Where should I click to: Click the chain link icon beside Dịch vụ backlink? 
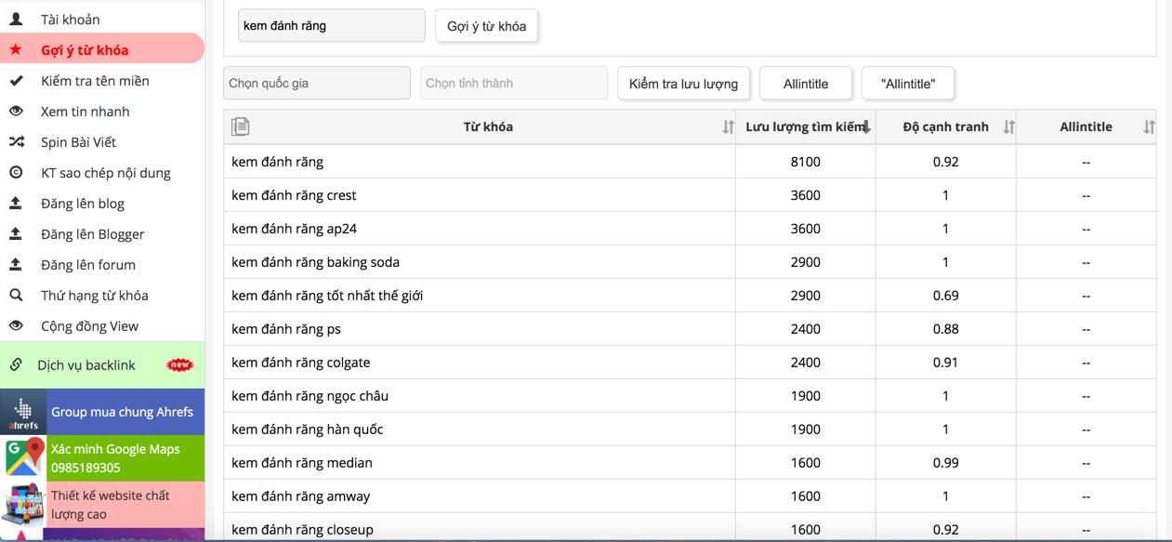coord(16,364)
